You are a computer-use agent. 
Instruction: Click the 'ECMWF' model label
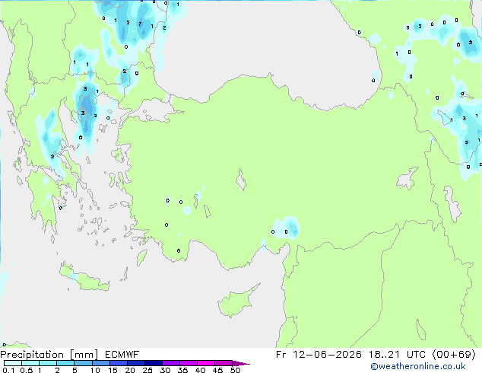[122, 355]
